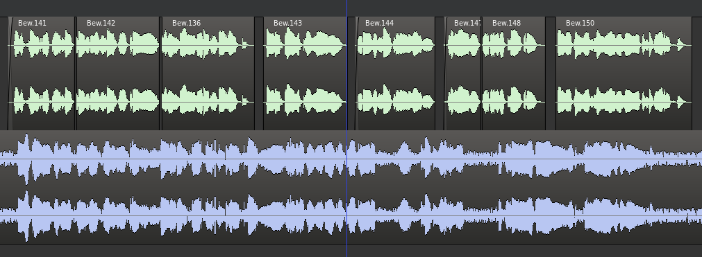Click the blue vertical playhead line
Viewport: 702px width, 257px height.
pyautogui.click(x=347, y=128)
